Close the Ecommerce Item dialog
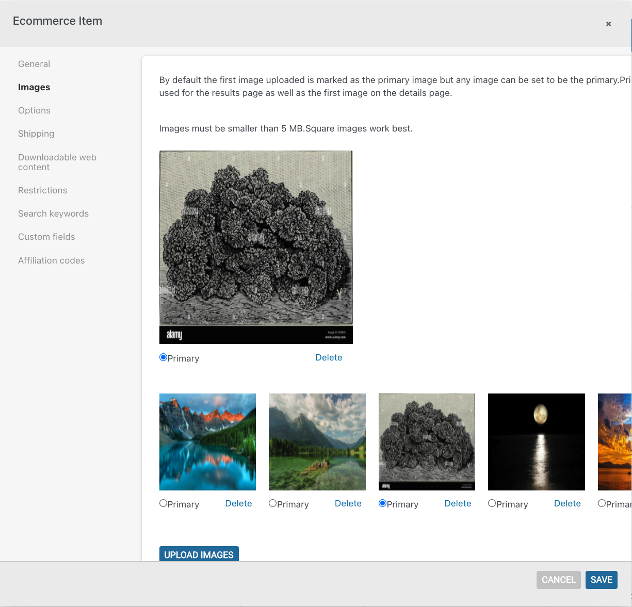The height and width of the screenshot is (607, 632). pos(608,24)
